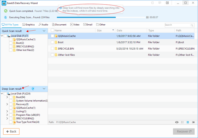Collapse the Quick Scan result panel
The width and height of the screenshot is (198, 138).
click(x=45, y=31)
